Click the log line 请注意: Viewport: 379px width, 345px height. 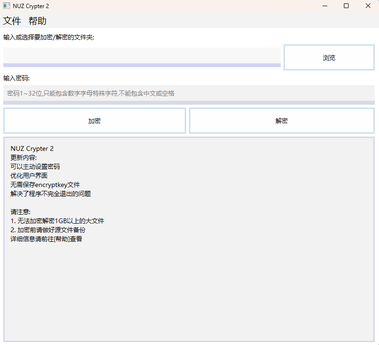(20, 212)
